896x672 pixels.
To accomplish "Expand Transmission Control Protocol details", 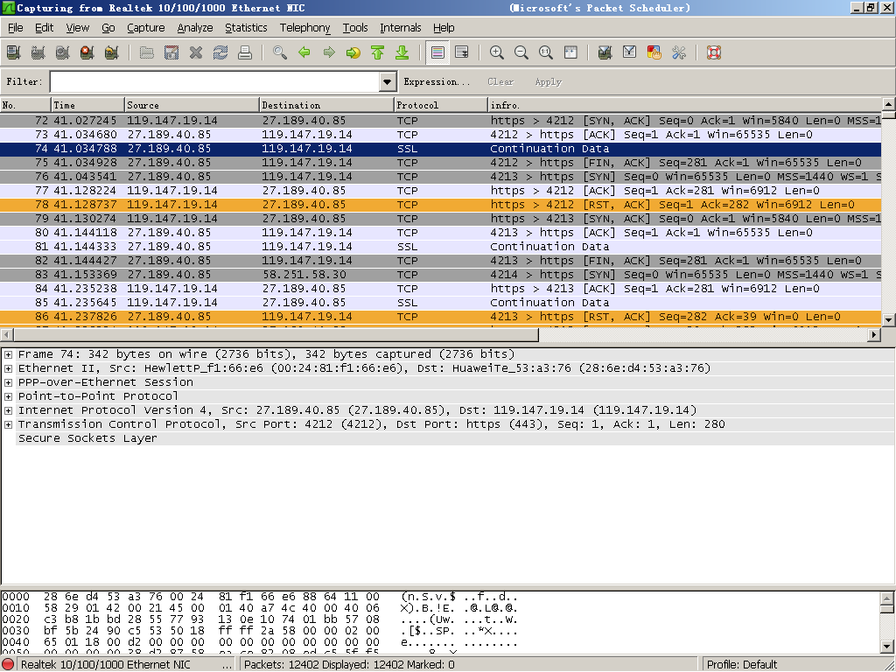I will (x=8, y=424).
